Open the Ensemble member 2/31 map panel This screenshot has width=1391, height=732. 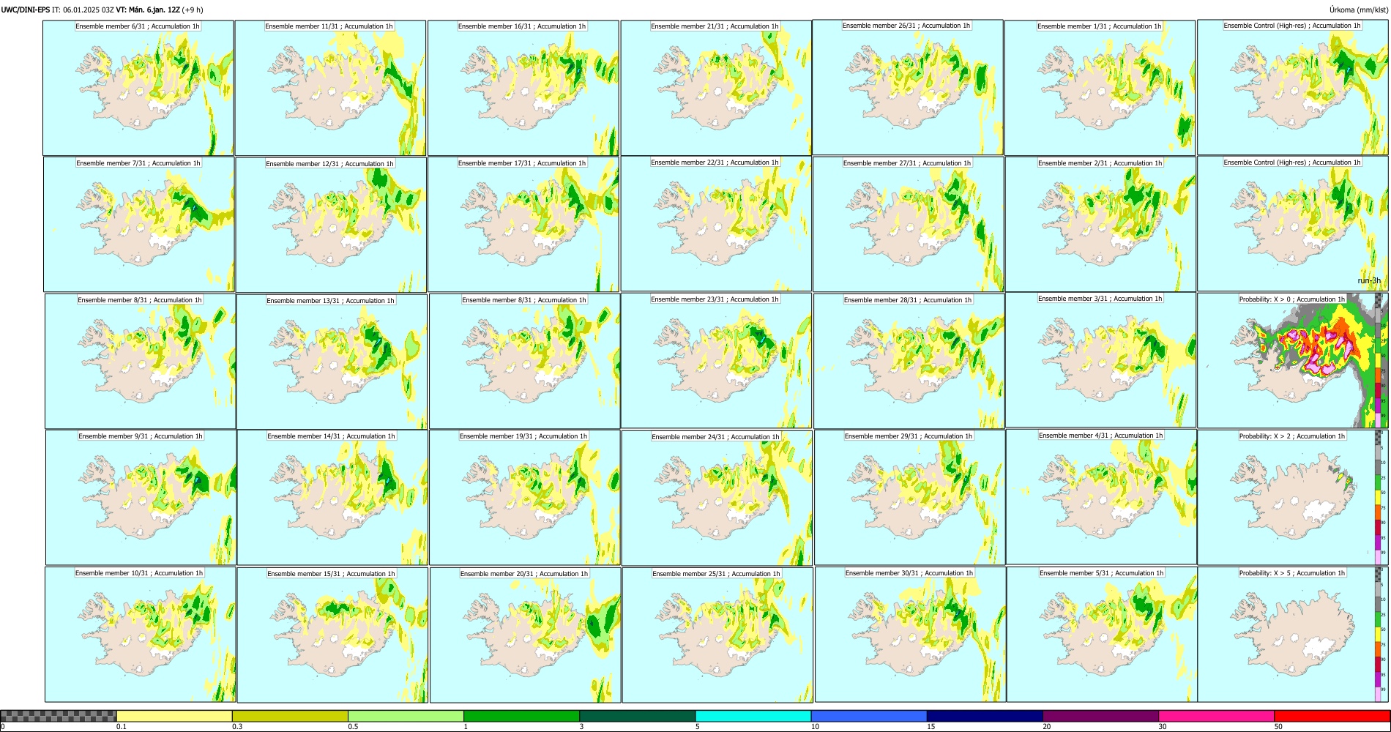tap(1101, 225)
